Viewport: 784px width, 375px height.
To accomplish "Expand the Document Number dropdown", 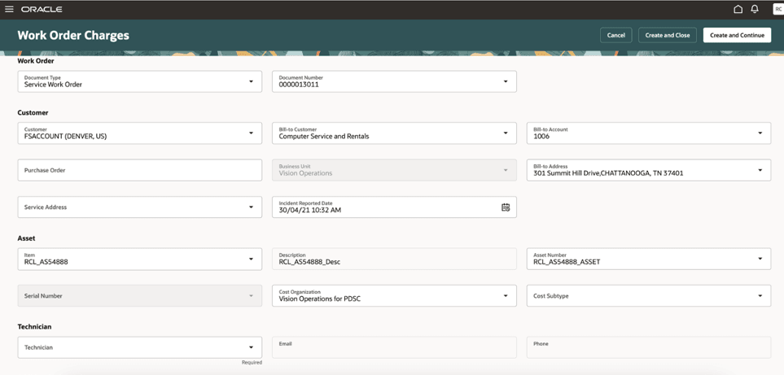I will [506, 81].
